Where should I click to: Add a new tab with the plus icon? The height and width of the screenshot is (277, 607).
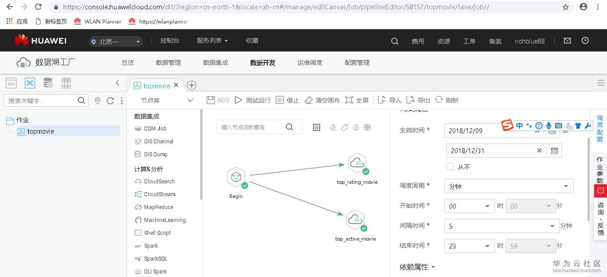[192, 85]
